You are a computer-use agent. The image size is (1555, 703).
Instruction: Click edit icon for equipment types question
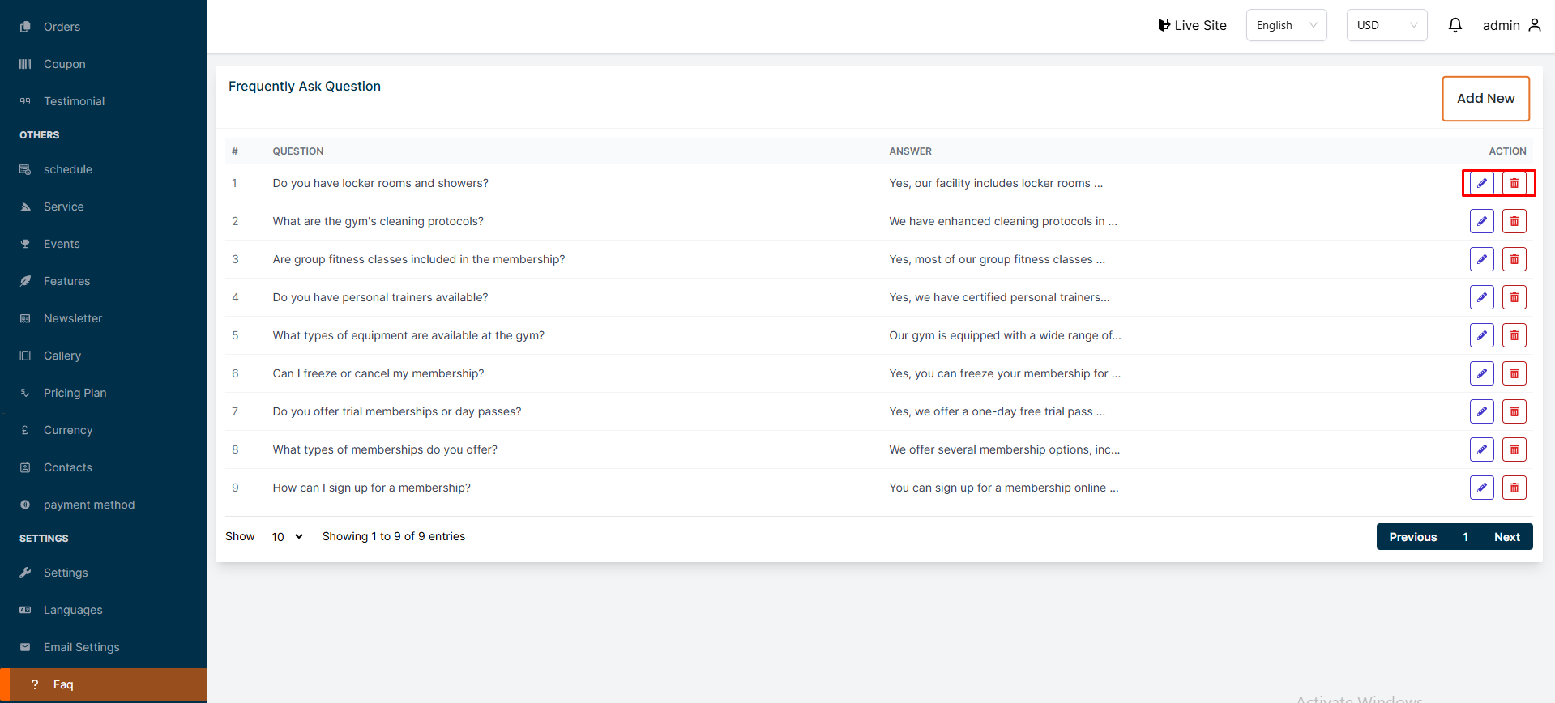[1481, 335]
